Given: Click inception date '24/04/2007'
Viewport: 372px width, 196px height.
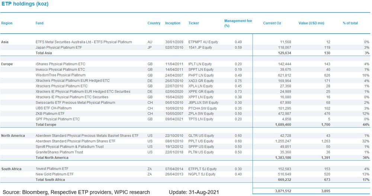Looking at the screenshot, I should pyautogui.click(x=174, y=75).
